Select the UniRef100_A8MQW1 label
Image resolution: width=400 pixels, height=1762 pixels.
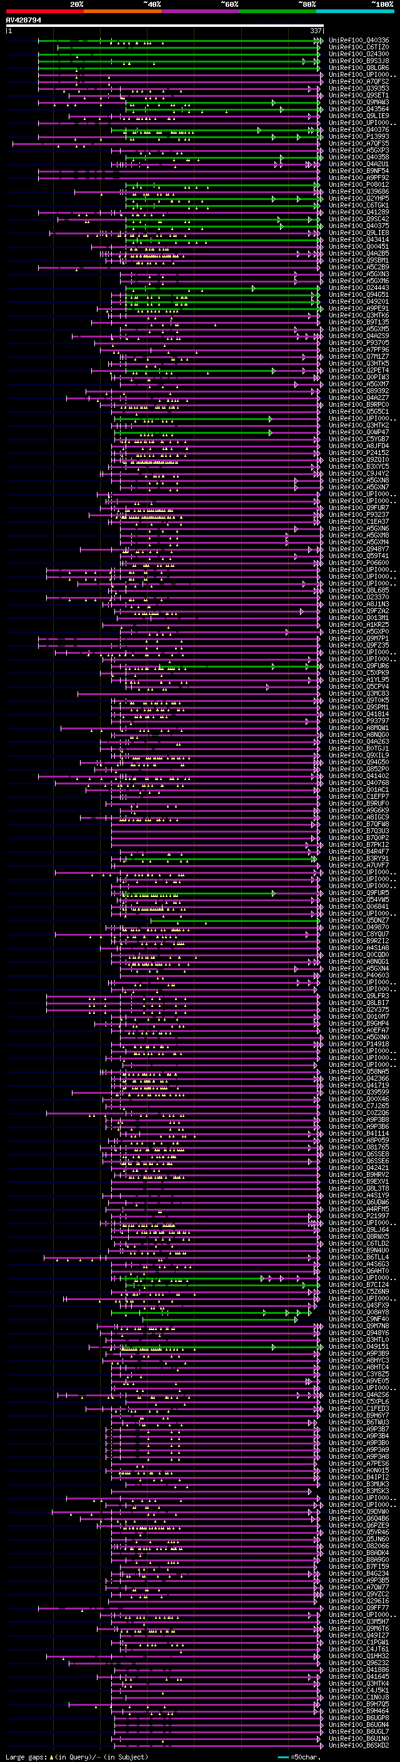point(359,728)
